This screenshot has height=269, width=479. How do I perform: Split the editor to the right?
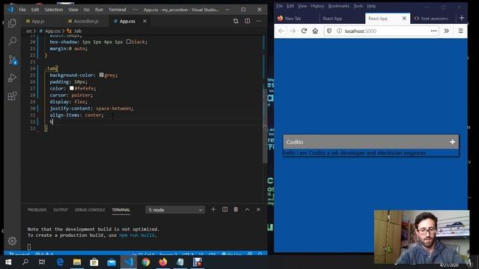click(x=247, y=21)
